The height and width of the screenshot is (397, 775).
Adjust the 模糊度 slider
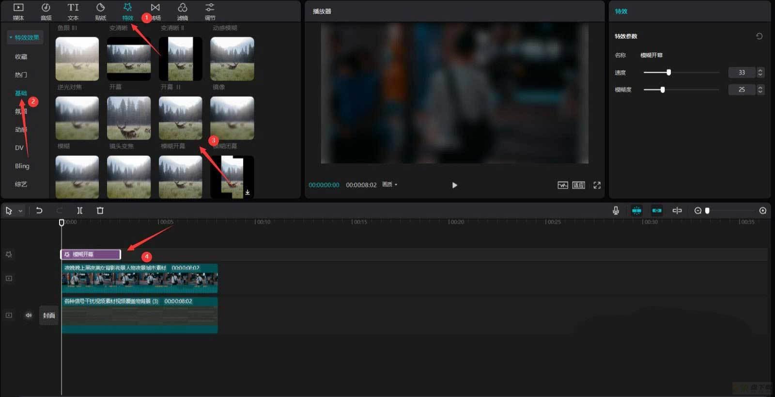682,90
